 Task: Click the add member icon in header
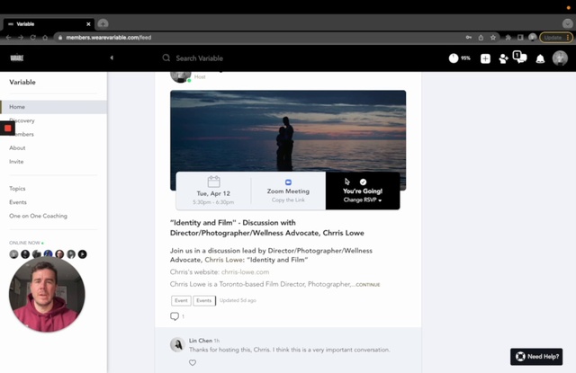(x=503, y=58)
